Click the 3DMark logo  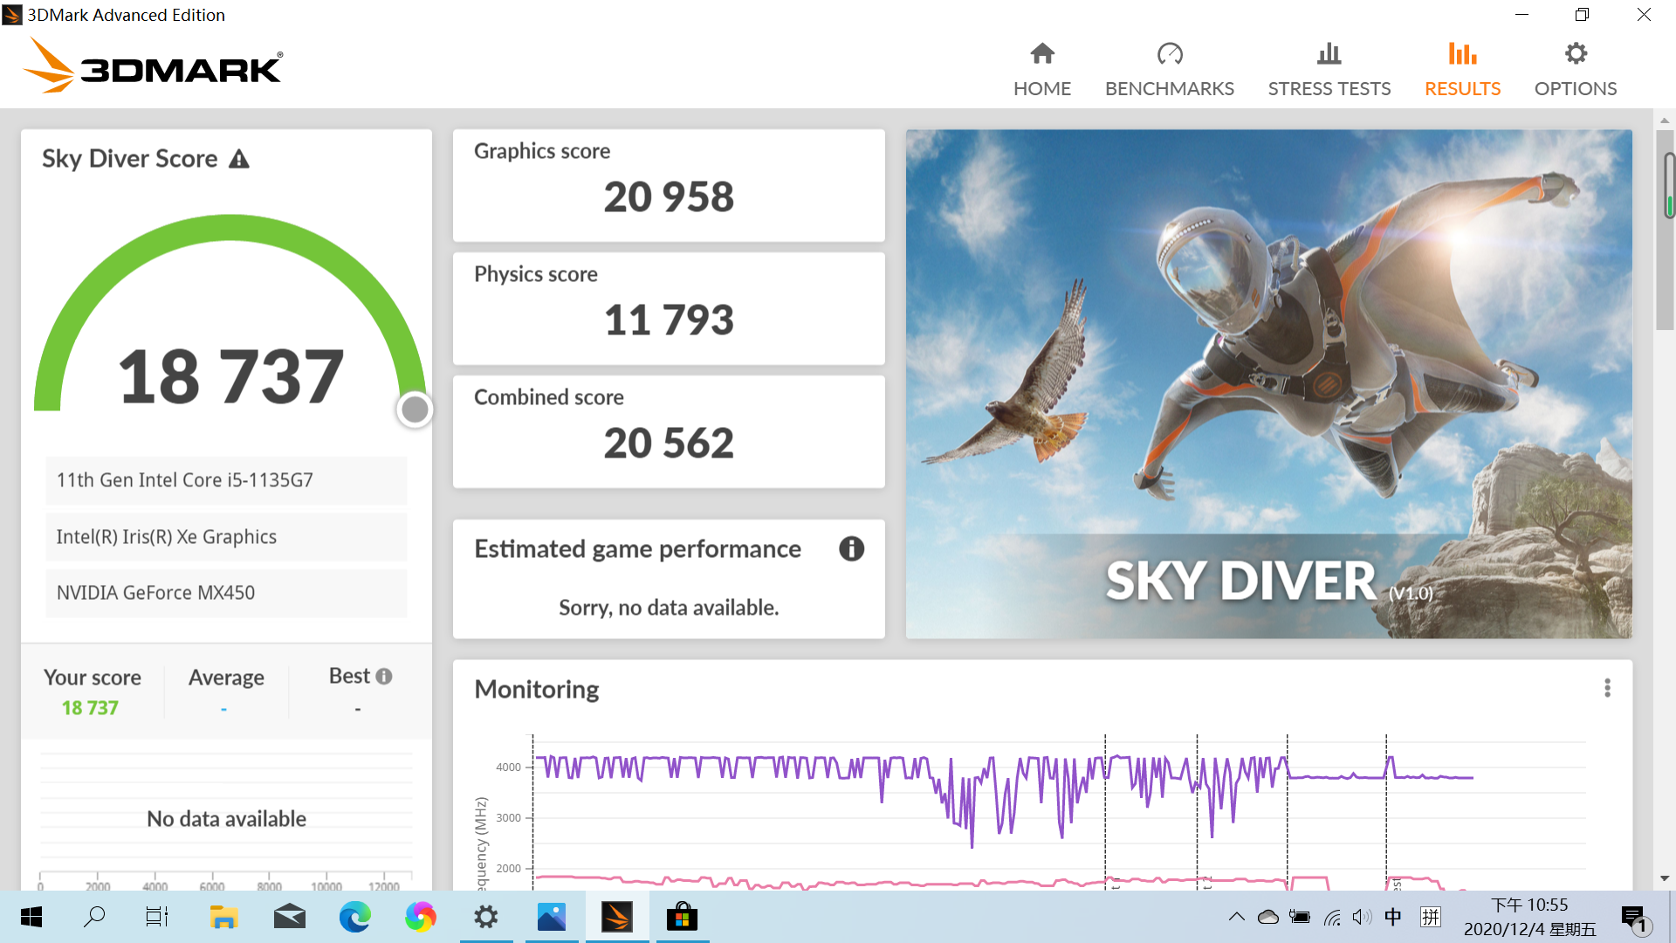pyautogui.click(x=154, y=66)
